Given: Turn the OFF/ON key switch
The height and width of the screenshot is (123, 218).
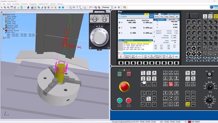Looking at the screenshot, I should click(209, 74).
